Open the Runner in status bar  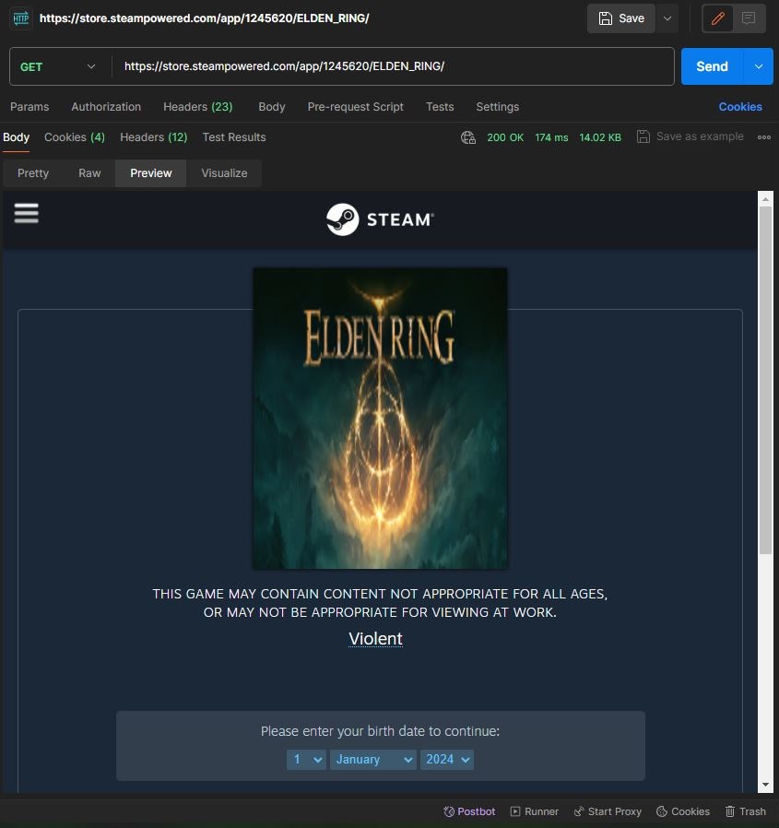coord(534,811)
